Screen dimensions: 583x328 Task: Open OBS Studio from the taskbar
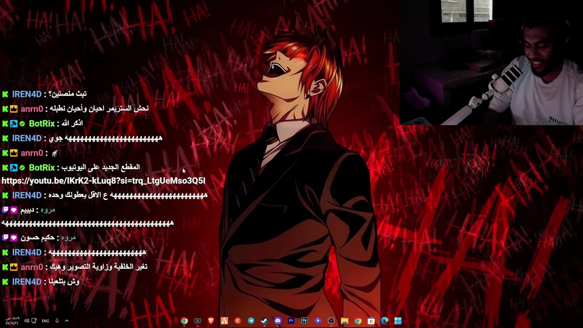coord(331,321)
